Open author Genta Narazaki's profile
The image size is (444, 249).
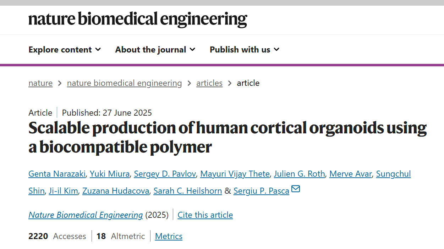point(57,174)
